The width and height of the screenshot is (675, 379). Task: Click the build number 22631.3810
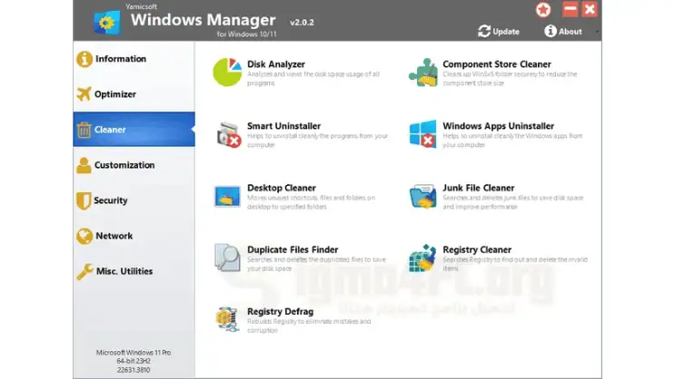tap(134, 370)
